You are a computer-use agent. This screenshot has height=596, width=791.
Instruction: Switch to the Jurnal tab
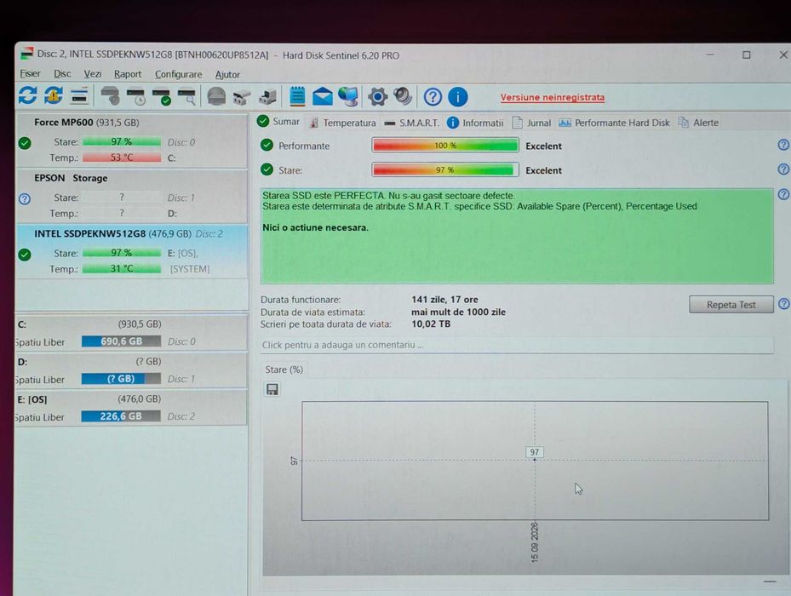[531, 123]
